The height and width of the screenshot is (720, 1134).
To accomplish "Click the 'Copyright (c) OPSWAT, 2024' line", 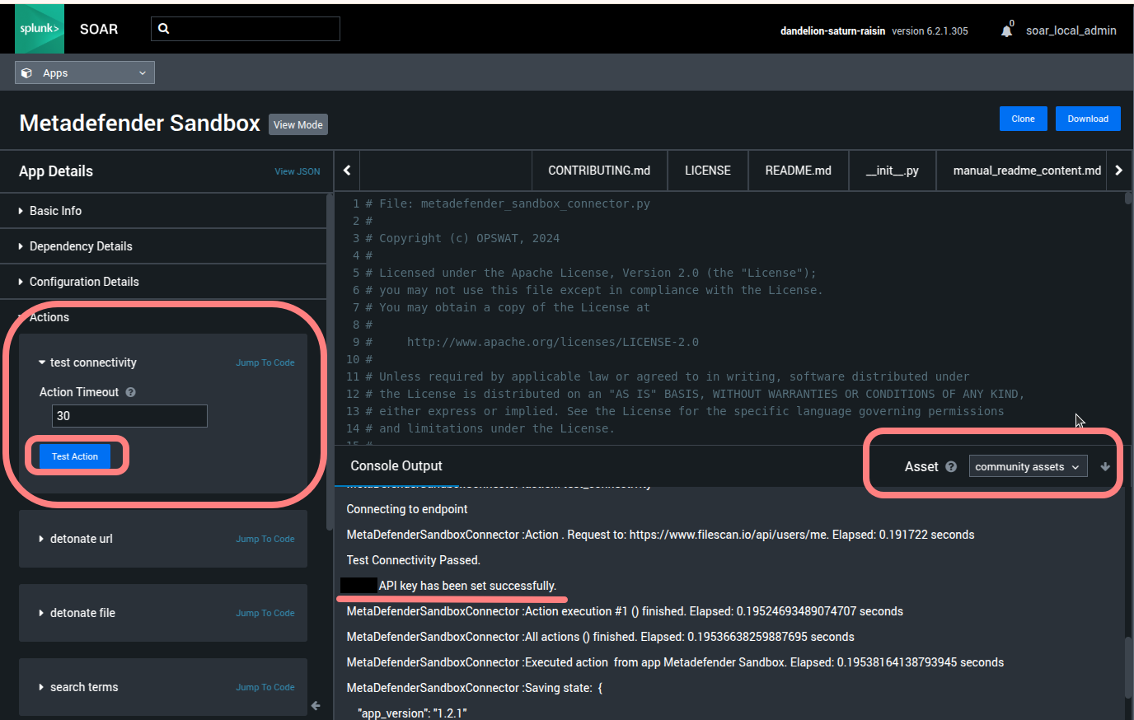I will coord(462,238).
